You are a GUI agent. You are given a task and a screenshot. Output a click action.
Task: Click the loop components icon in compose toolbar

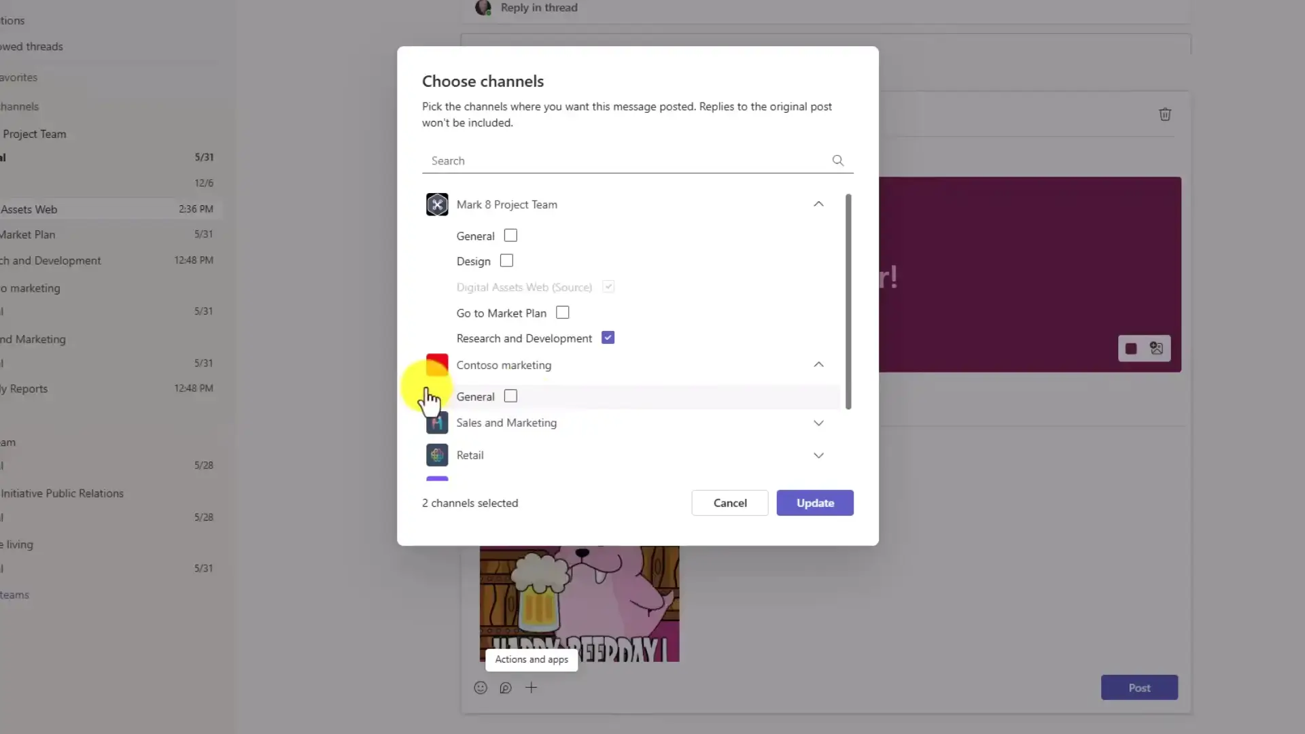[506, 688]
